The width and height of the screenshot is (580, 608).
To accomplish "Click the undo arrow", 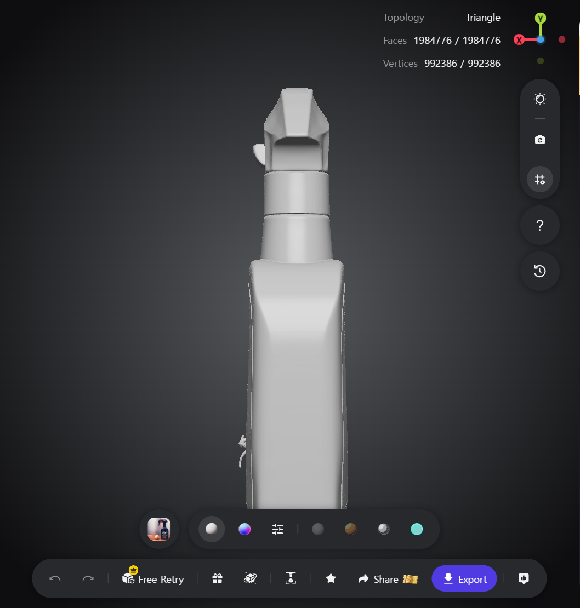I will tap(55, 578).
